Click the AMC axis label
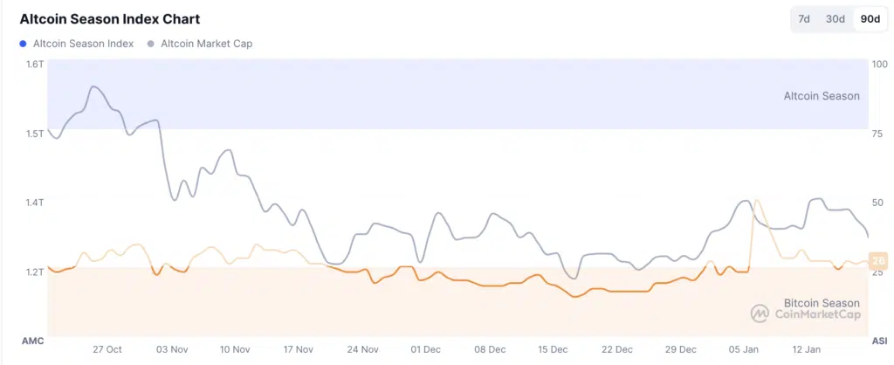Screen dimensions: 894x365 [x=32, y=340]
